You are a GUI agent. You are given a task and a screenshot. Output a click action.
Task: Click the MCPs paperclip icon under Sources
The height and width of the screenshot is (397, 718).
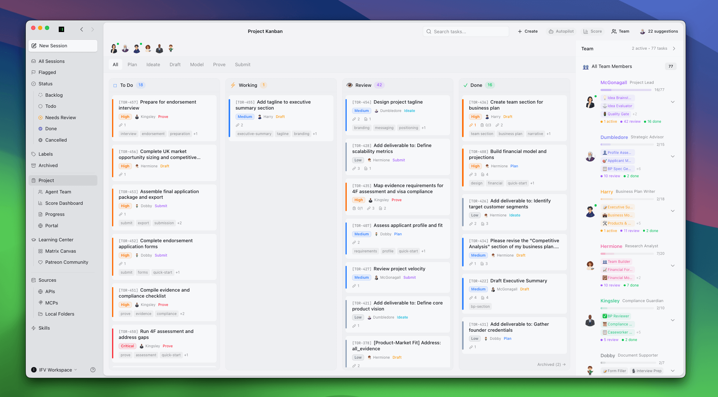(x=41, y=303)
